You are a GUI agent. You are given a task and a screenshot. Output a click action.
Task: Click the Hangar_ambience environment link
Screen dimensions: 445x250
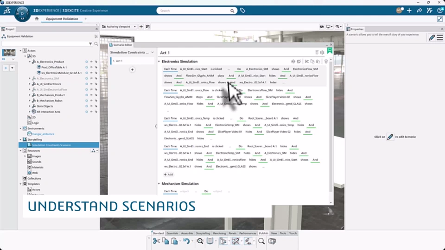click(x=43, y=134)
